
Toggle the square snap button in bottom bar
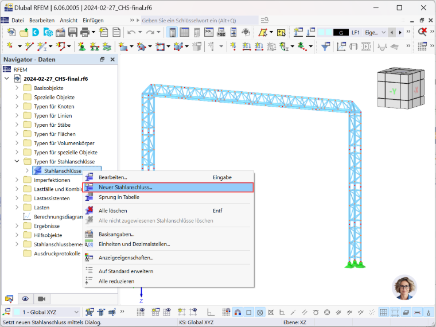(x=249, y=312)
